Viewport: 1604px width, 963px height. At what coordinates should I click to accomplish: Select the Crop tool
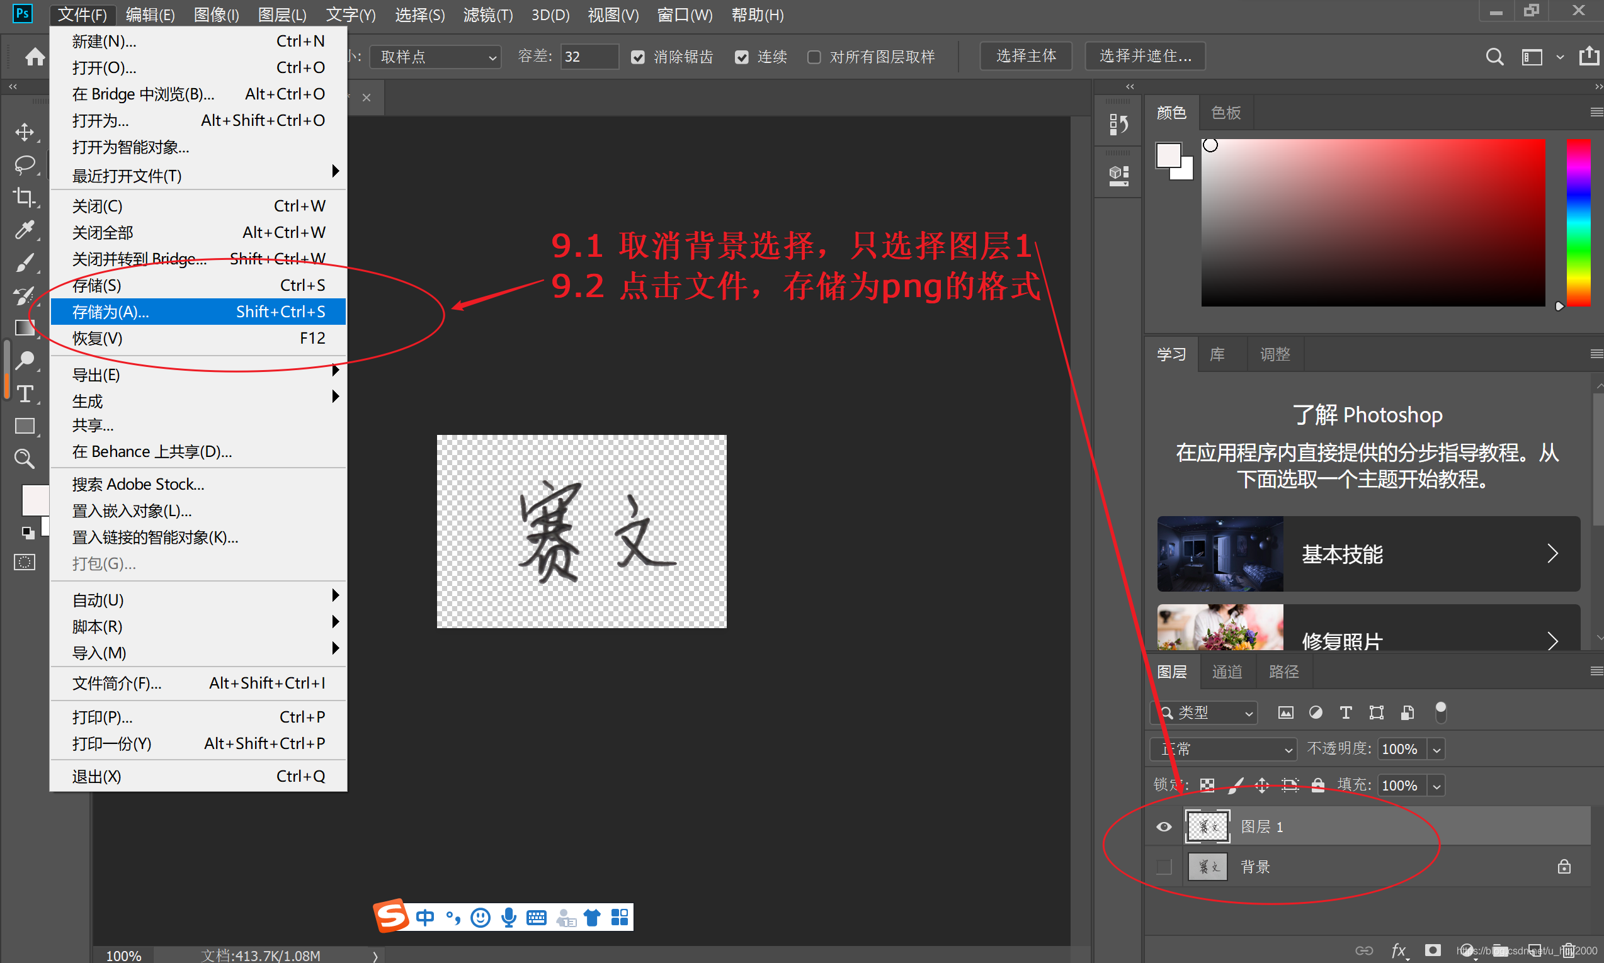(x=25, y=197)
